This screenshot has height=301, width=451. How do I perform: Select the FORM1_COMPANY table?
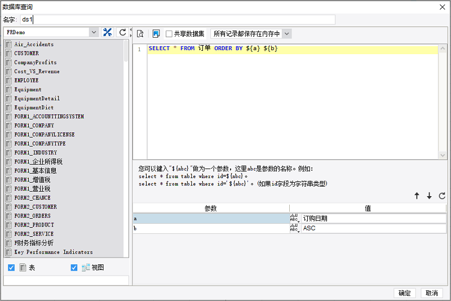click(x=34, y=125)
